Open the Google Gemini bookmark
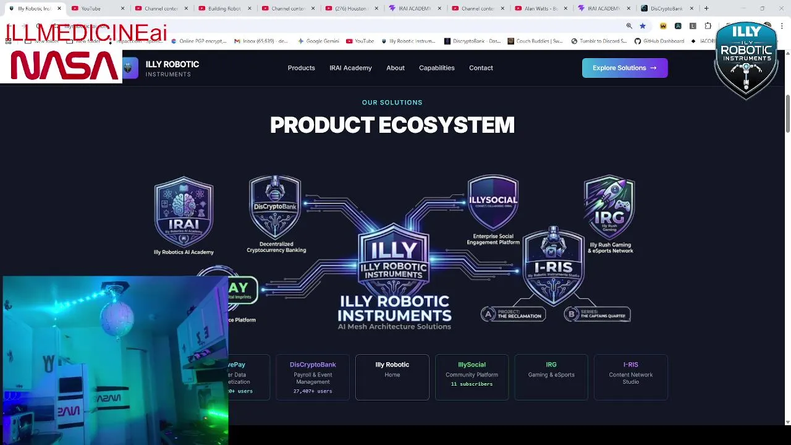Viewport: 791px width, 445px height. coord(318,41)
